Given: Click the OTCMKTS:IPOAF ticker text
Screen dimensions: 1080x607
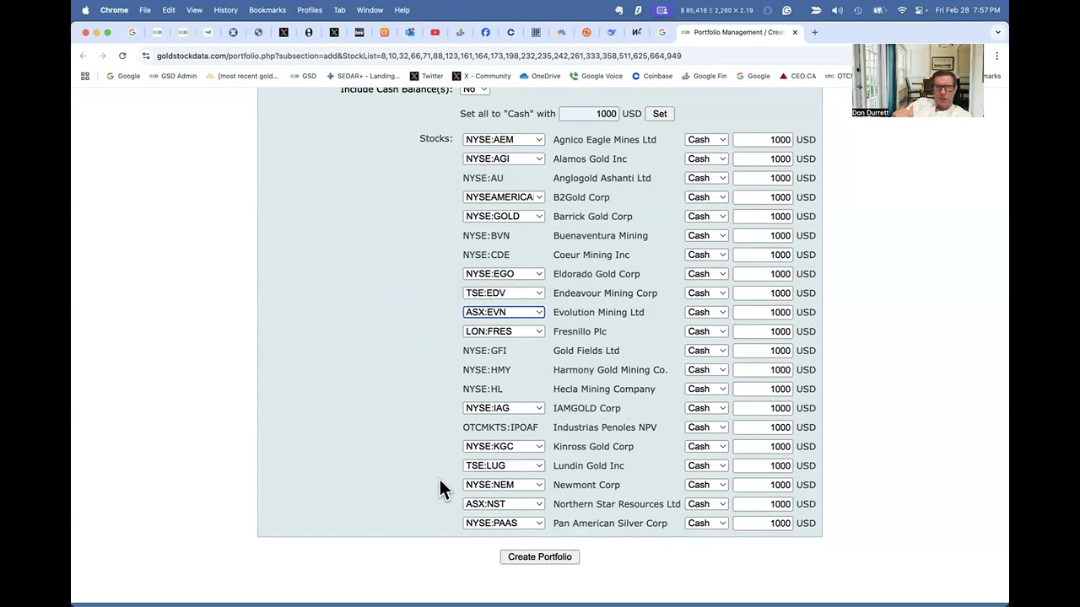Looking at the screenshot, I should pyautogui.click(x=500, y=427).
